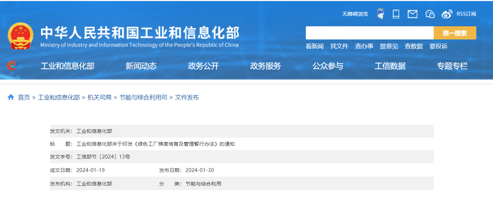This screenshot has height=199, width=493.
Task: Click 机关司局 breadcrumb link
Action: coord(99,97)
